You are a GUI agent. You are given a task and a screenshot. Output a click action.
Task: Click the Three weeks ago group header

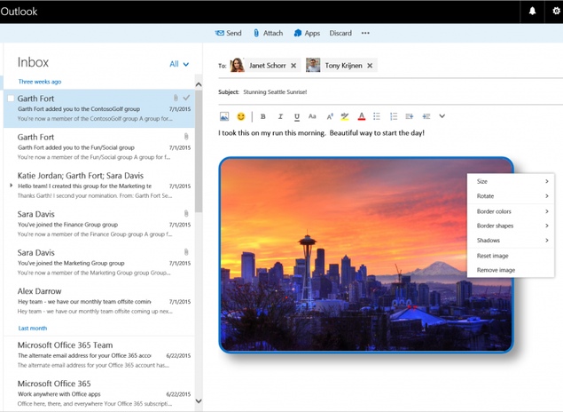click(x=40, y=82)
